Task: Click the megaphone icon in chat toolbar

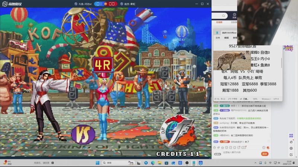Action: [219, 147]
